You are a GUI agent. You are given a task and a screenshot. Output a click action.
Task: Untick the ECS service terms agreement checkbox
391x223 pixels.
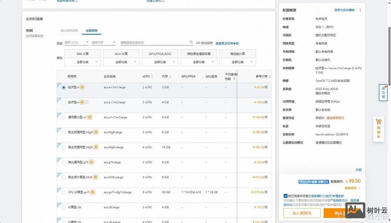[285, 196]
